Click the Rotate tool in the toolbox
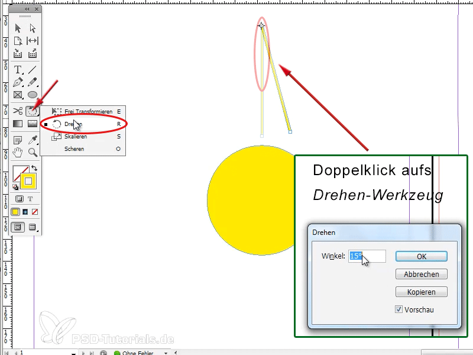The image size is (473, 355). click(x=33, y=111)
